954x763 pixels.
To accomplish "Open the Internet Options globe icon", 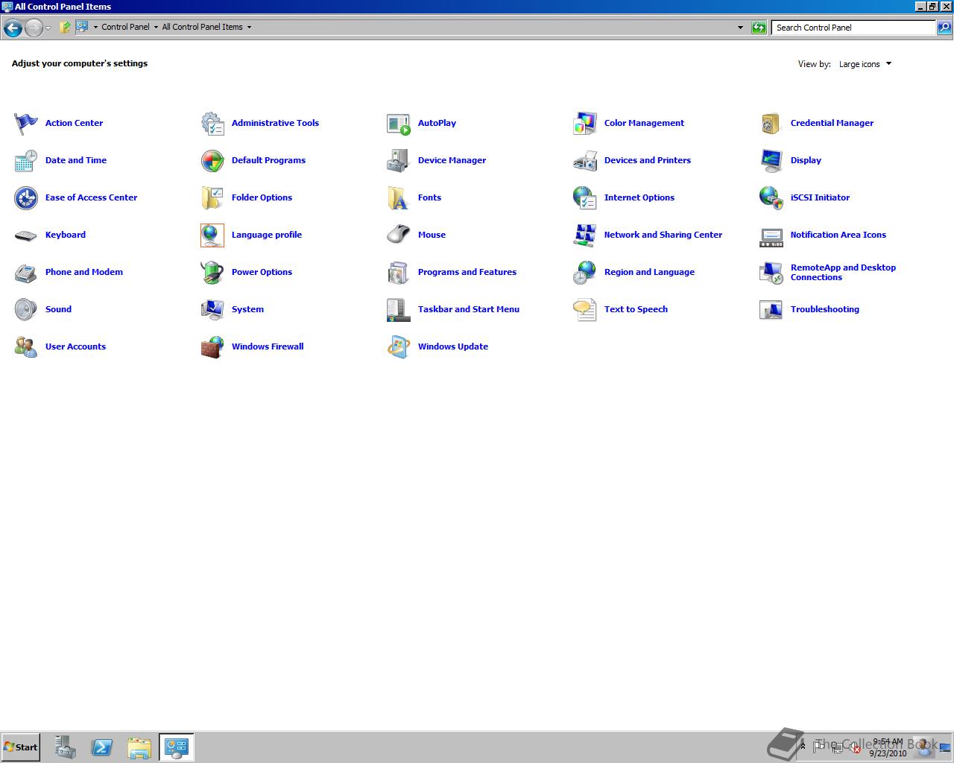I will (585, 198).
